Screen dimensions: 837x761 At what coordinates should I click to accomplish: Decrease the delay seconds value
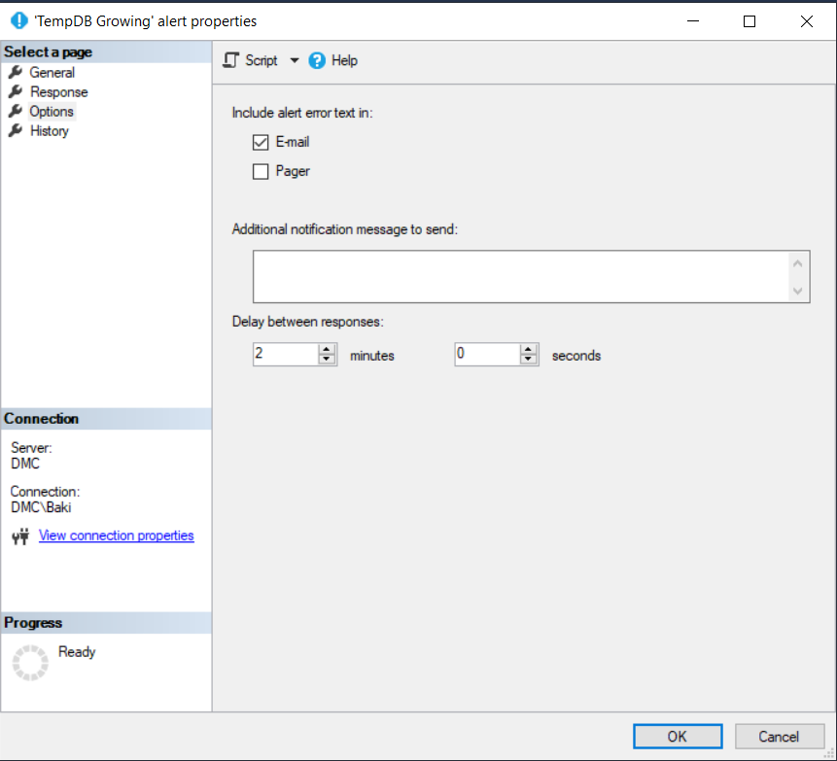click(529, 360)
